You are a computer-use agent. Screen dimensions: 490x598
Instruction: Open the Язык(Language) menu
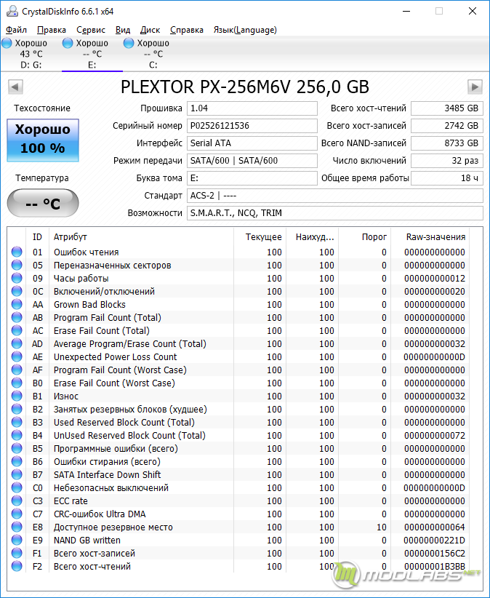[x=245, y=30]
